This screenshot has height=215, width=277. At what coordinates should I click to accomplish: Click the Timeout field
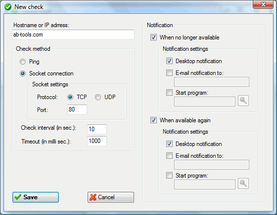[97, 141]
